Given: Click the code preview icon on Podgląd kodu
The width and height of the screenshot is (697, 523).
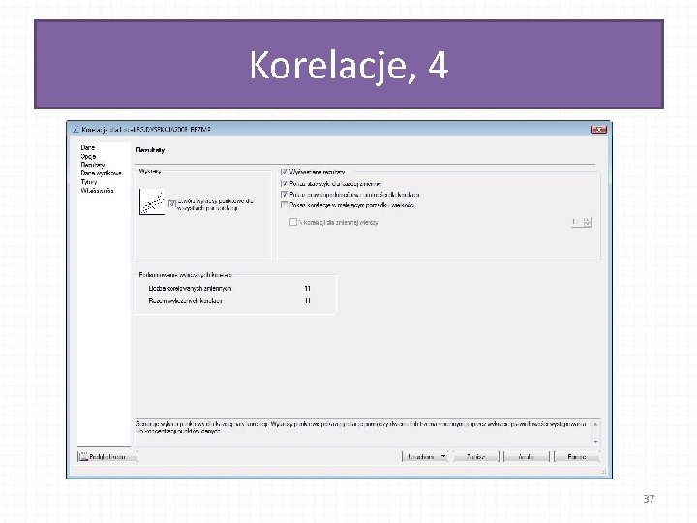Looking at the screenshot, I should tap(83, 457).
